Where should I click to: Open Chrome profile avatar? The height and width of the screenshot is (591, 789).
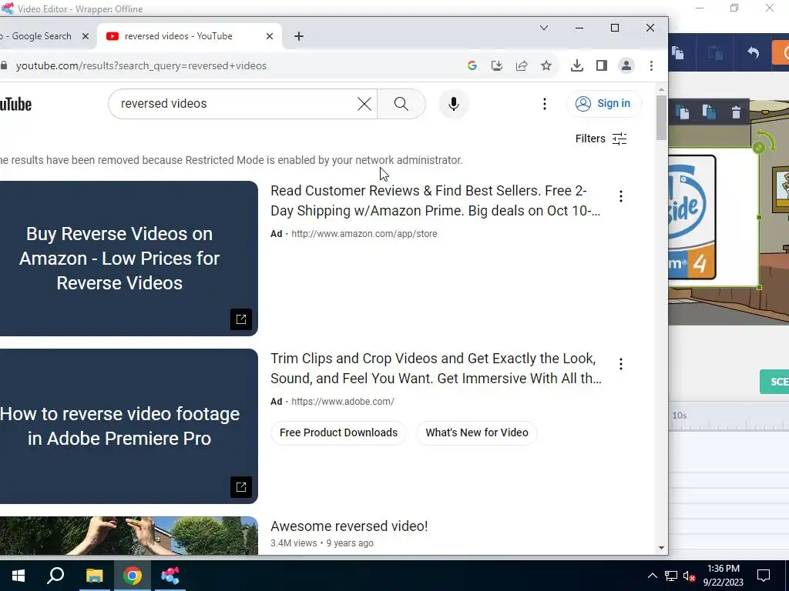coord(626,66)
